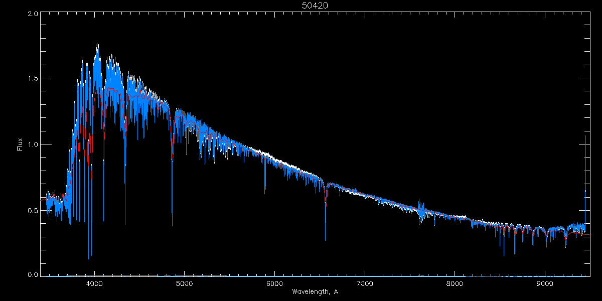
Task: Select the 6000 wavelength tick label
Action: 274,283
